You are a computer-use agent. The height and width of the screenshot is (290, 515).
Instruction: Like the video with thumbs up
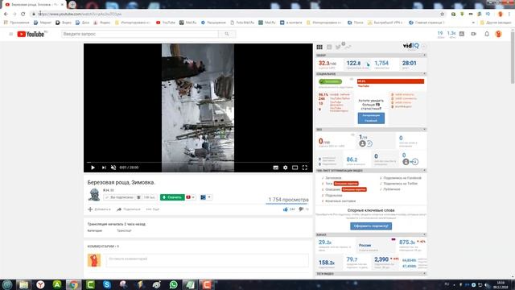[x=285, y=209]
